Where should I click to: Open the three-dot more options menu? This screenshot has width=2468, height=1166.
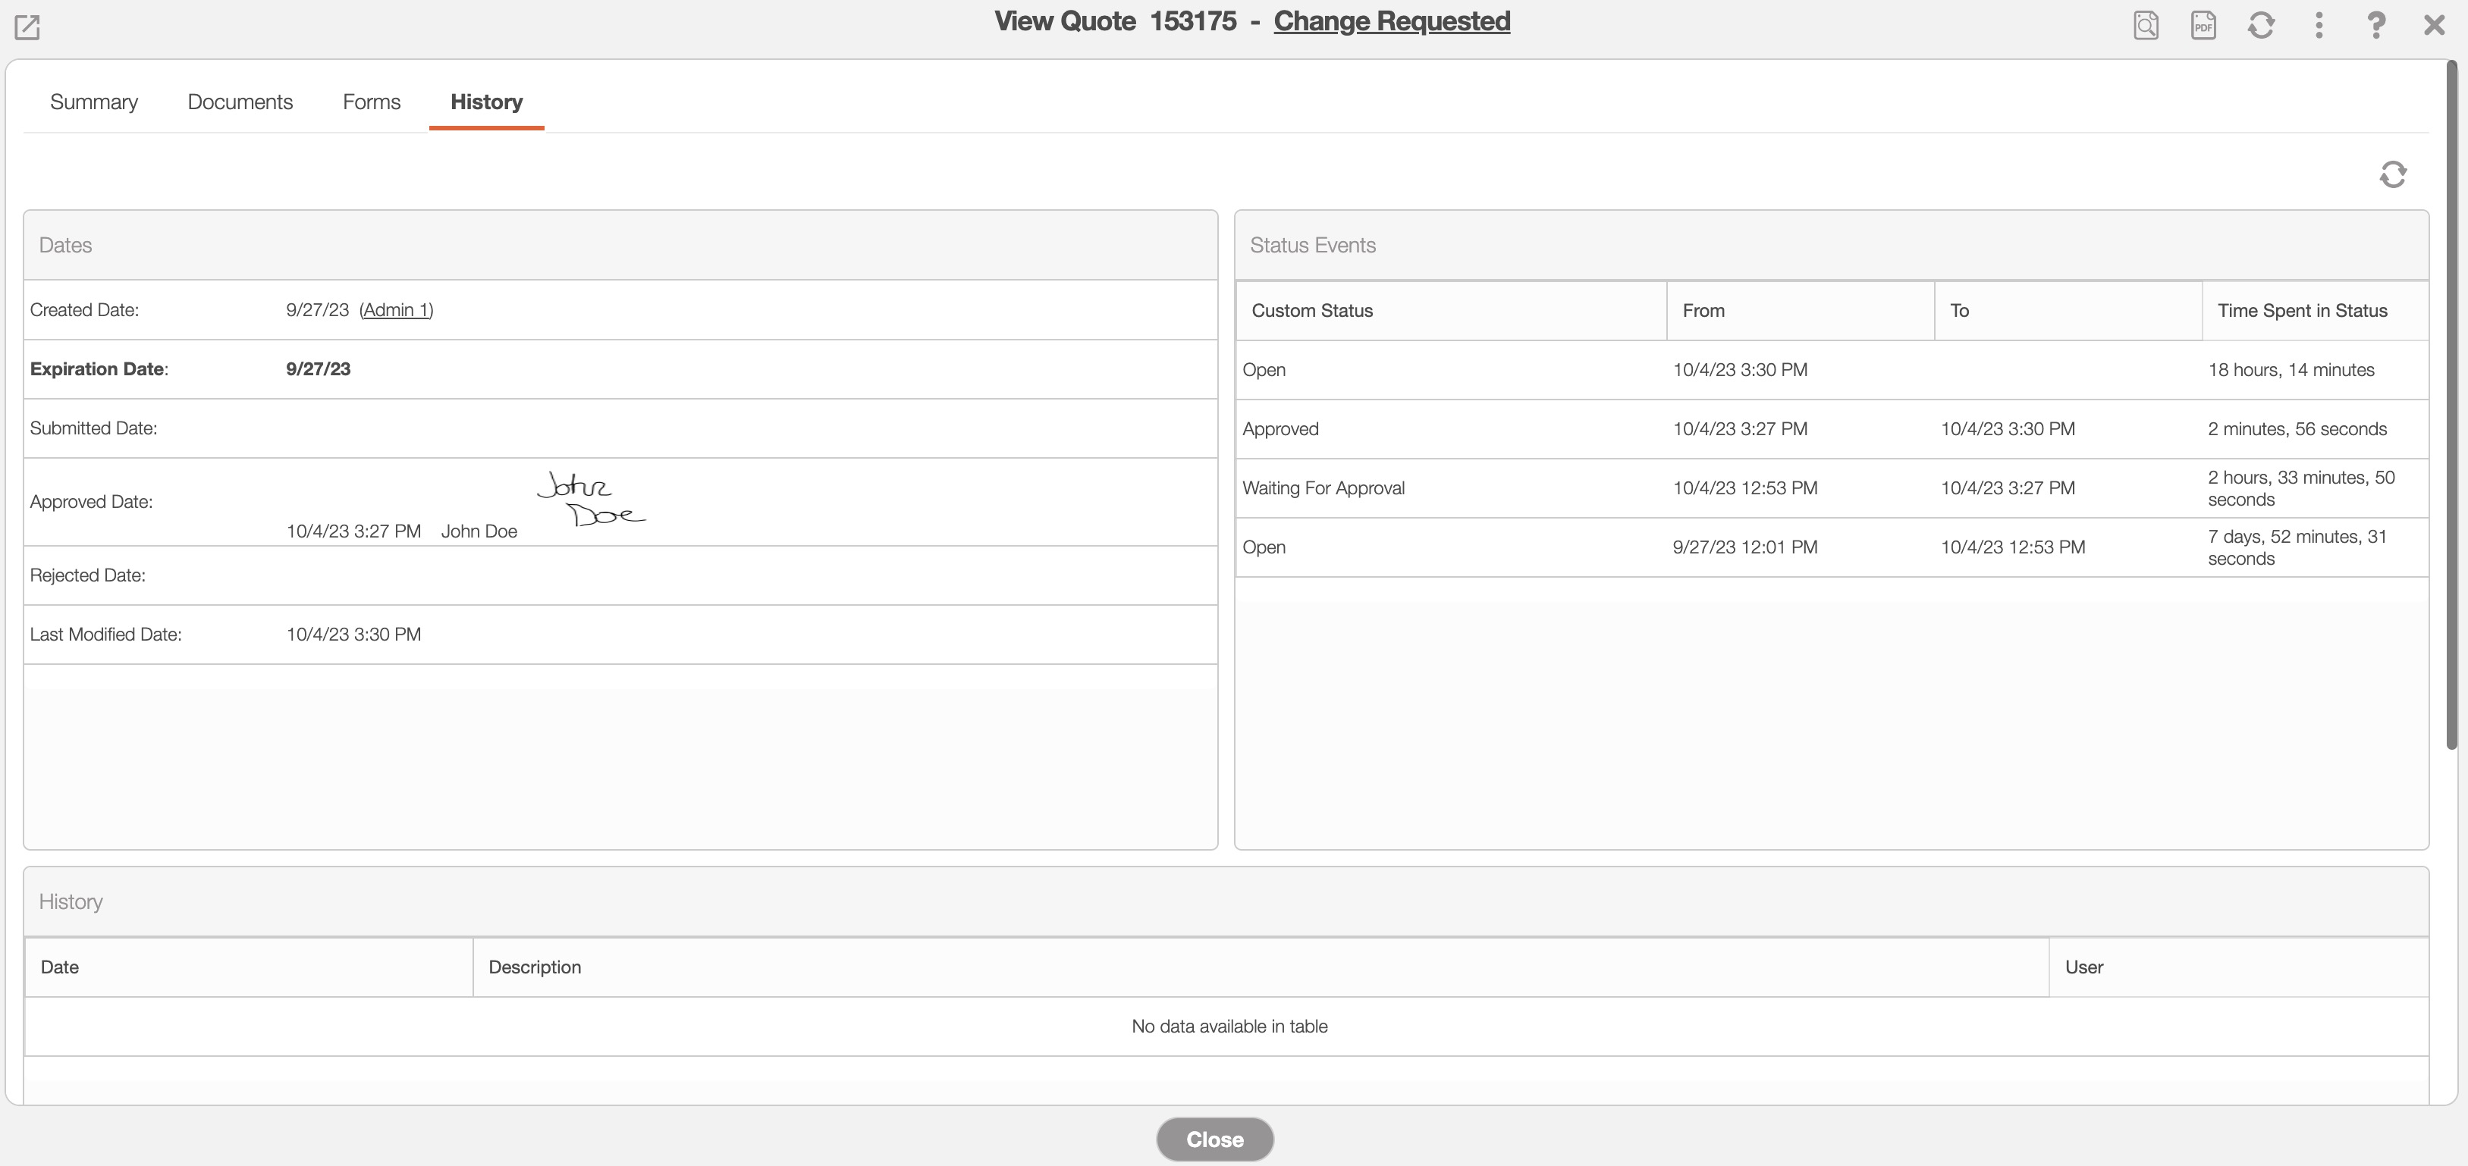click(2319, 25)
